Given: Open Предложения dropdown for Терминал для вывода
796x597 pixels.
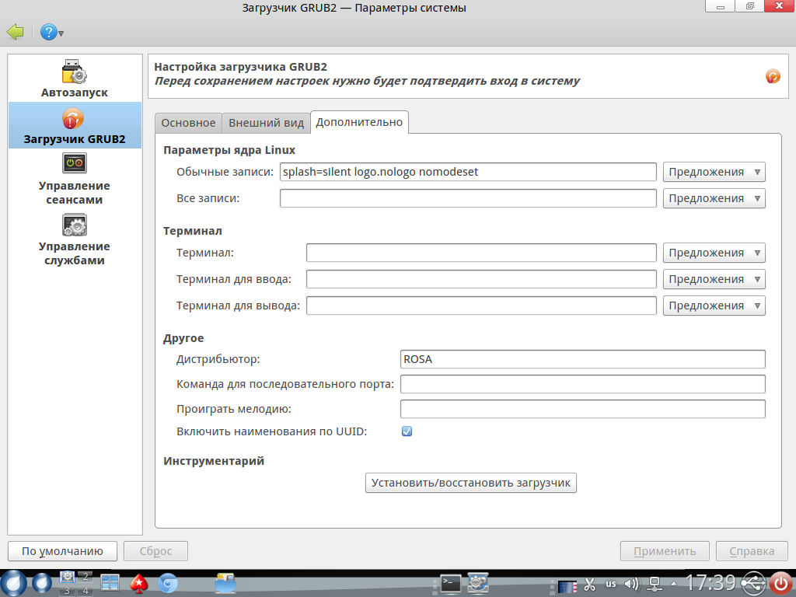Looking at the screenshot, I should coord(714,305).
